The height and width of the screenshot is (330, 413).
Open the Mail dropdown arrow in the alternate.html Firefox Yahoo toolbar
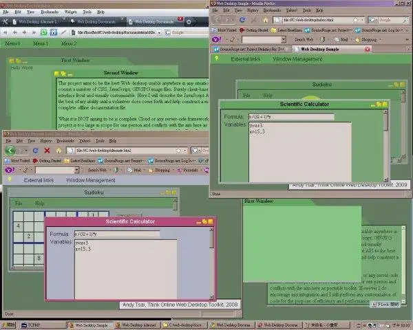click(x=145, y=170)
